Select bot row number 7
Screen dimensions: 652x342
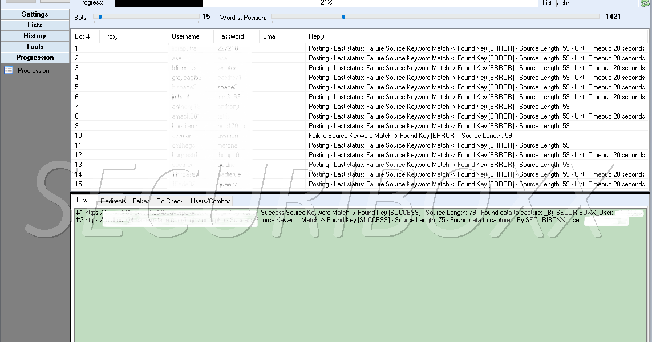tap(360, 107)
